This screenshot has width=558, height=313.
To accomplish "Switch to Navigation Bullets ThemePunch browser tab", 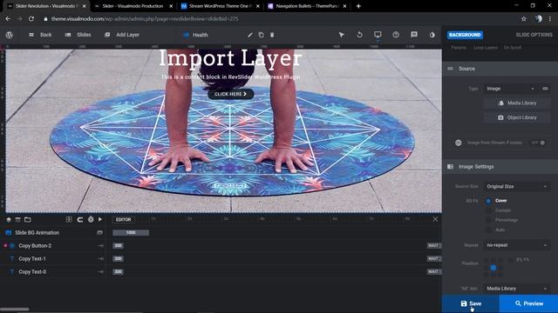I will coord(307,6).
